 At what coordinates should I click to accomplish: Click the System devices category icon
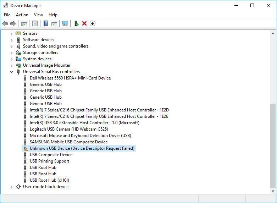18,59
